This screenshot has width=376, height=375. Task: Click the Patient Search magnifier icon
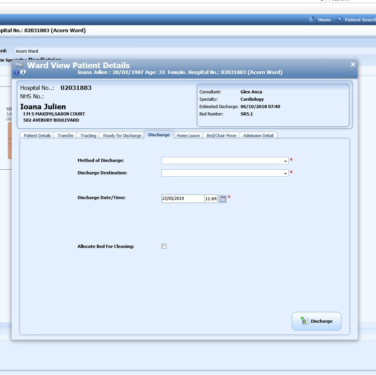click(x=339, y=19)
